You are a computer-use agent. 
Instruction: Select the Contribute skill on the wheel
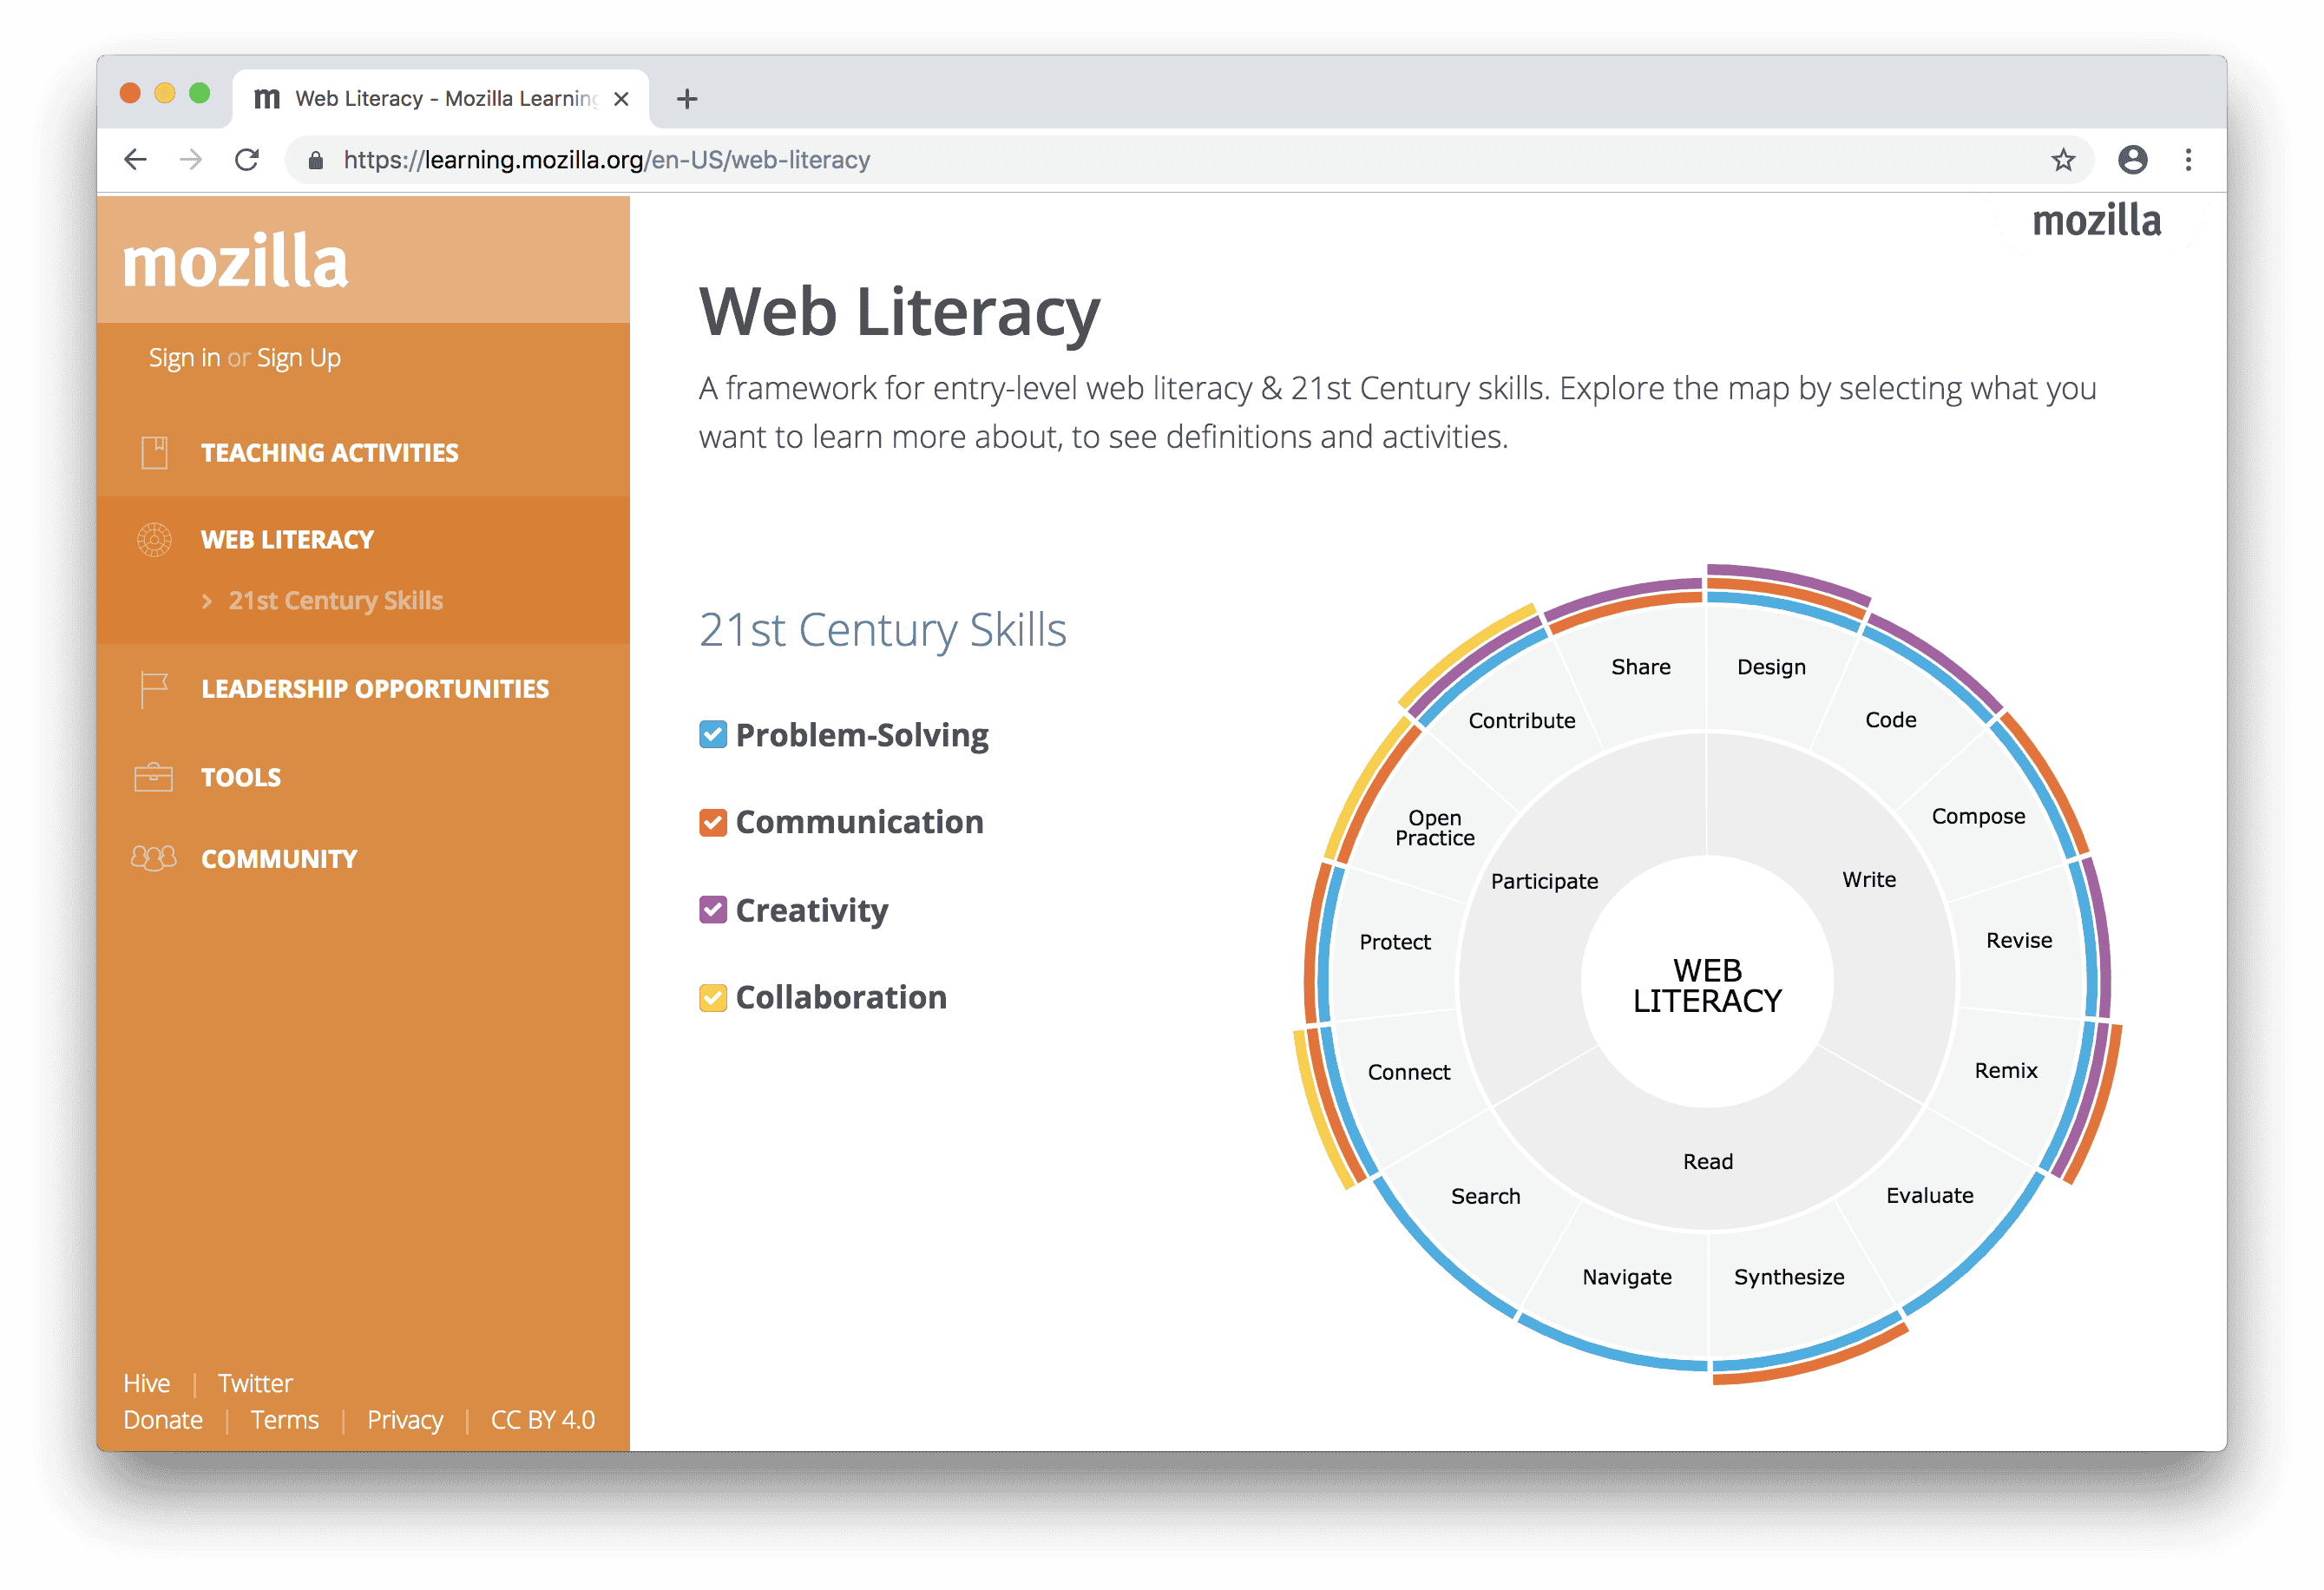1522,721
